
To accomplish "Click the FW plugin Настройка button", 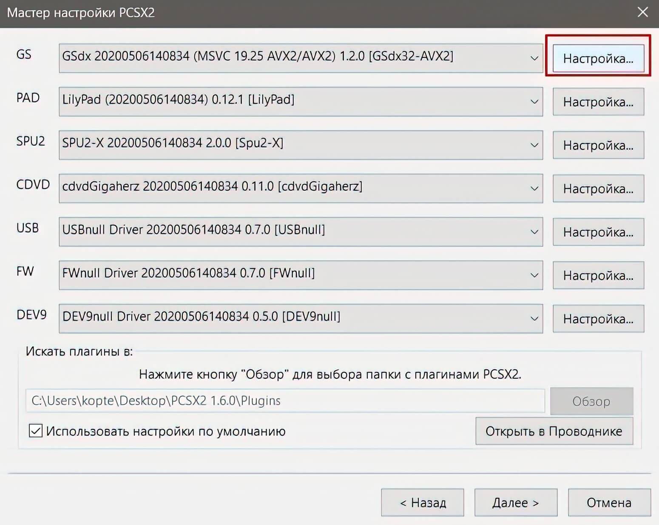I will [598, 275].
